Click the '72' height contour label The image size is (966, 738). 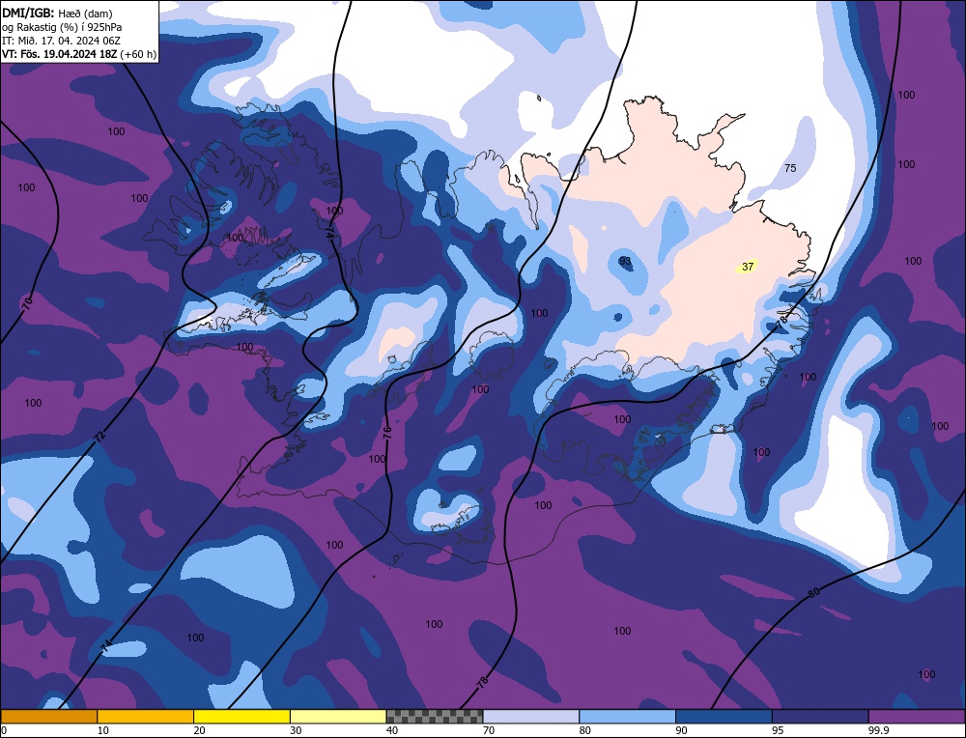click(99, 437)
